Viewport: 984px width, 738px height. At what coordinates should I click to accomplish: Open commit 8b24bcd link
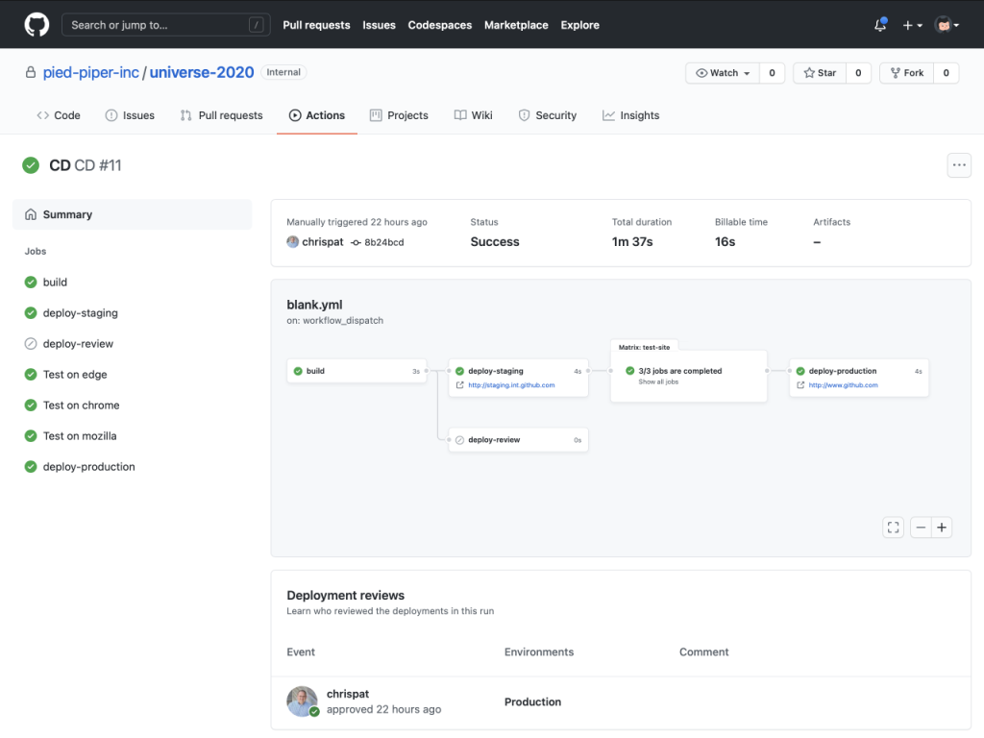click(x=383, y=243)
